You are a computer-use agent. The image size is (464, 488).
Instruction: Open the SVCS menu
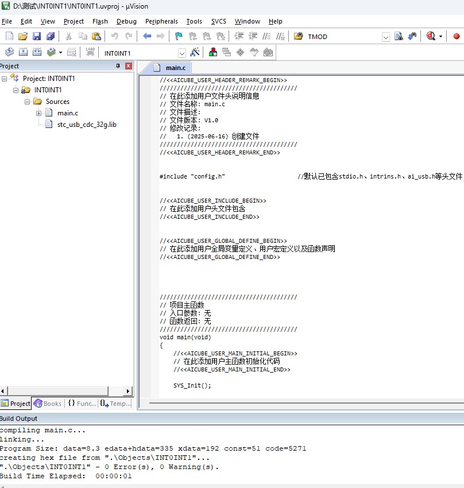click(x=218, y=21)
